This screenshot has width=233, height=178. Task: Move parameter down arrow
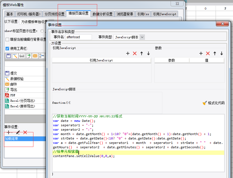click(x=222, y=53)
